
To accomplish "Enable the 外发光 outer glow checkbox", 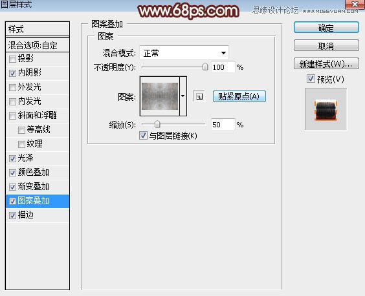I will click(x=12, y=87).
